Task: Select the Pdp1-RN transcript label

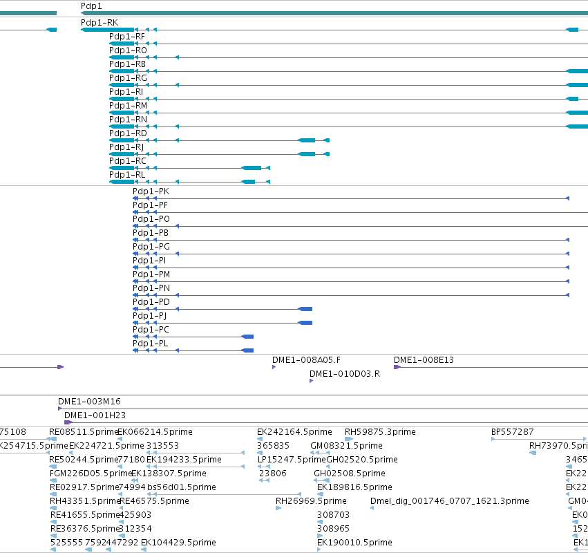Action: tap(128, 120)
